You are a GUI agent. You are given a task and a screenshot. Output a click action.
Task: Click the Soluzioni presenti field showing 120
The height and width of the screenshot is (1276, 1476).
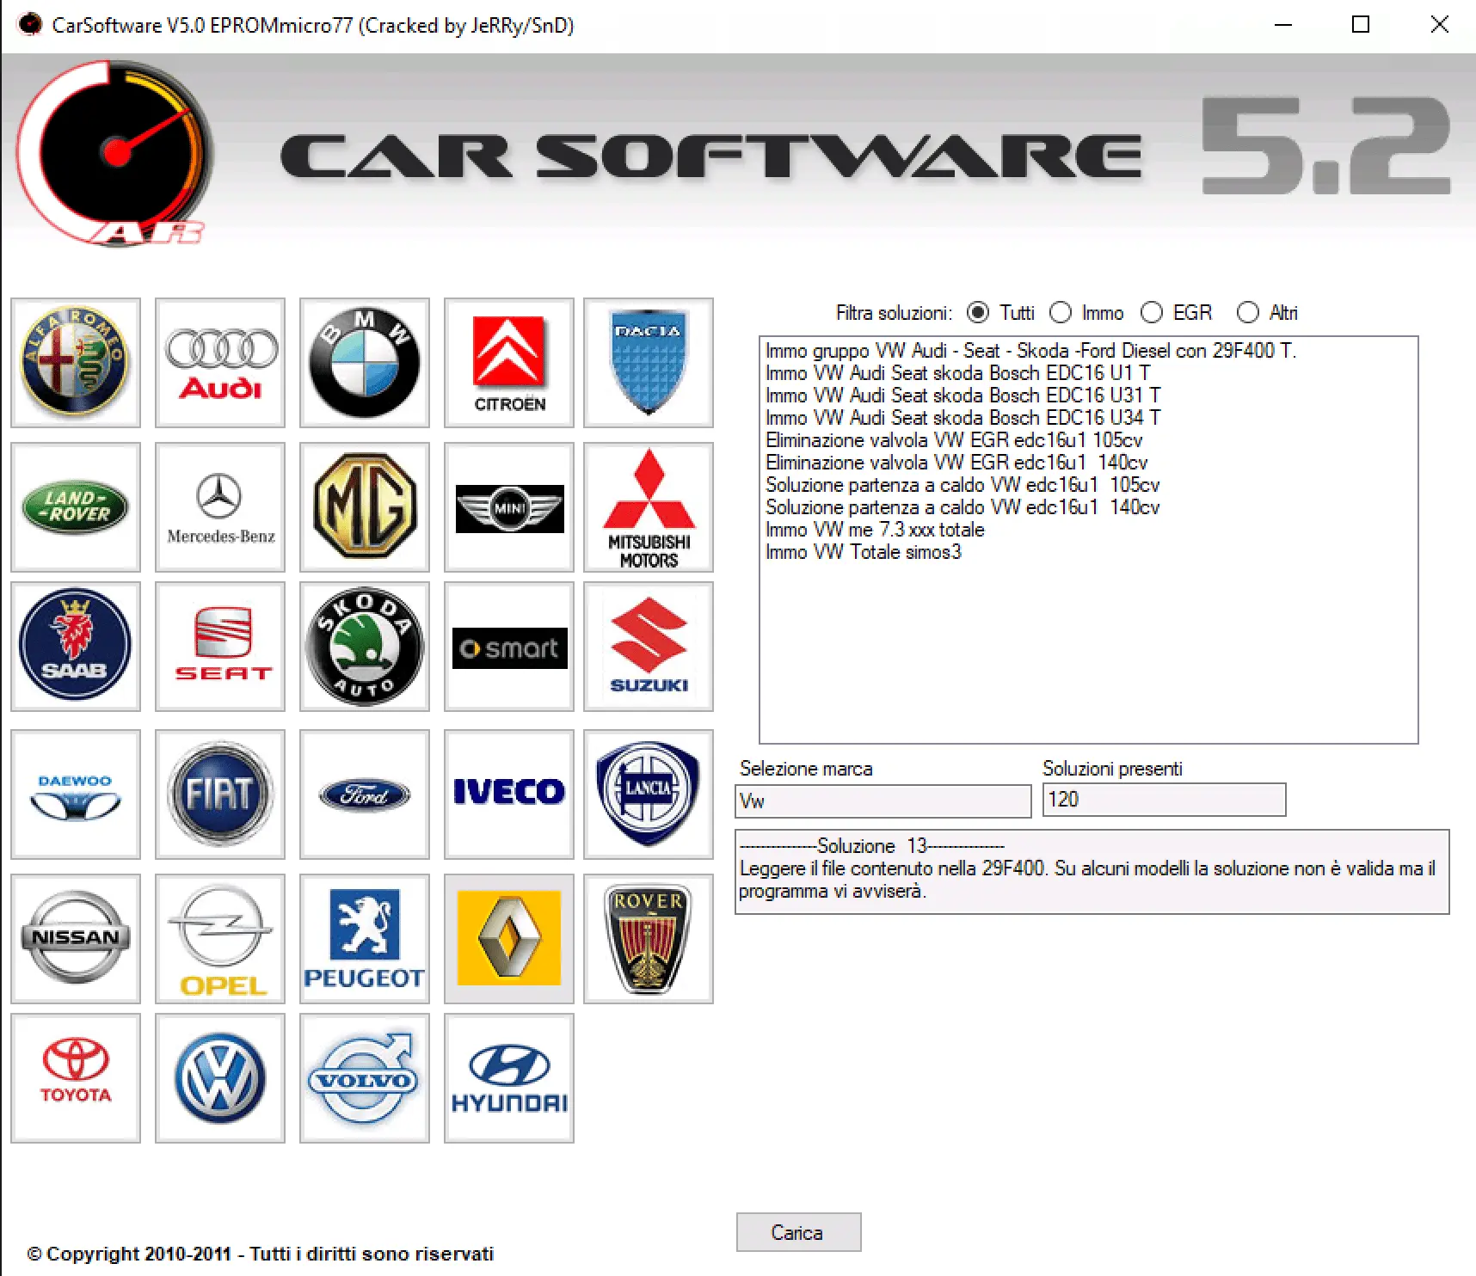point(1164,799)
